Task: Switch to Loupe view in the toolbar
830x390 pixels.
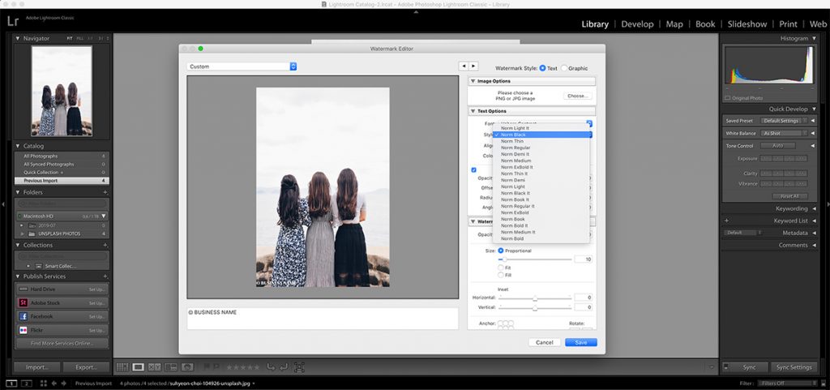Action: click(138, 366)
